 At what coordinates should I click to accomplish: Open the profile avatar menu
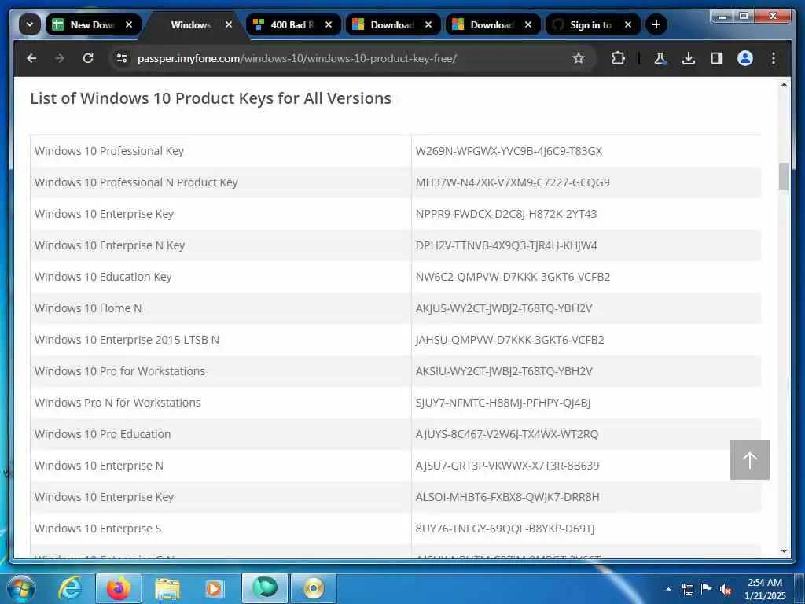click(745, 58)
